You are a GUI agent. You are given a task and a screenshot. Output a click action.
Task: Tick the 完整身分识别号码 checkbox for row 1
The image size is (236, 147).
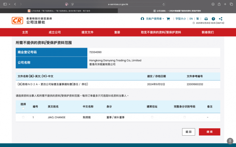point(185,117)
